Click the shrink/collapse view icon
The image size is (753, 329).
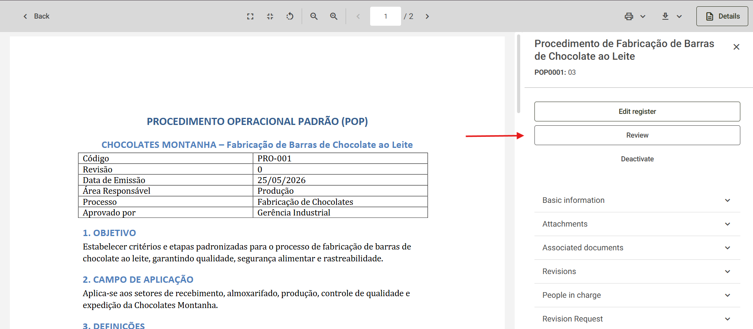click(x=270, y=16)
